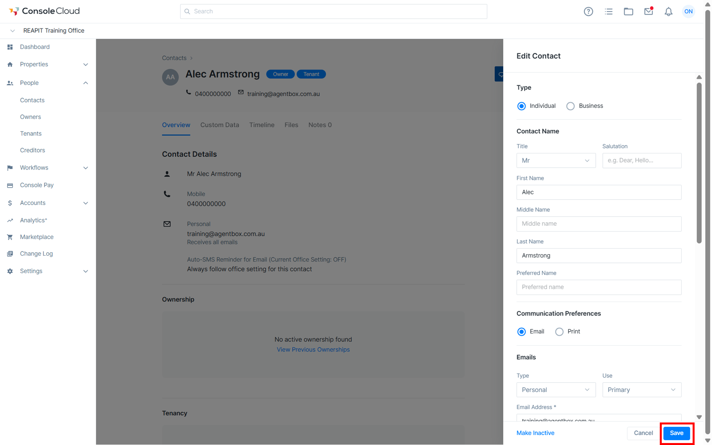Click the Make Inactive link
The width and height of the screenshot is (712, 445).
coord(536,433)
